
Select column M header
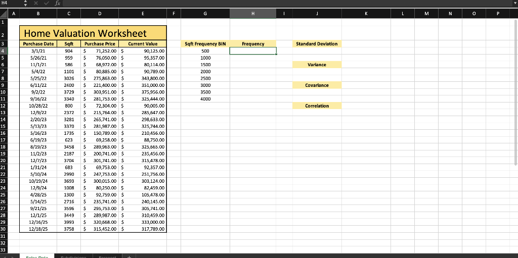[426, 14]
